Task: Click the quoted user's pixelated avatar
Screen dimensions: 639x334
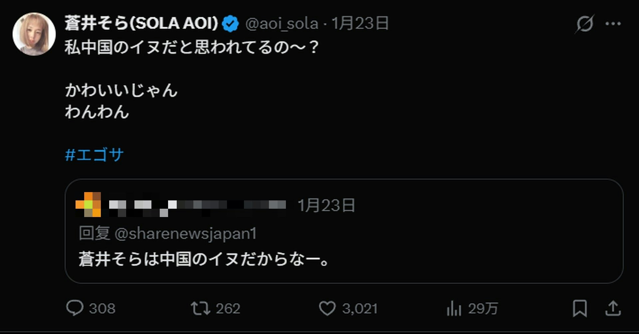Action: pyautogui.click(x=88, y=204)
